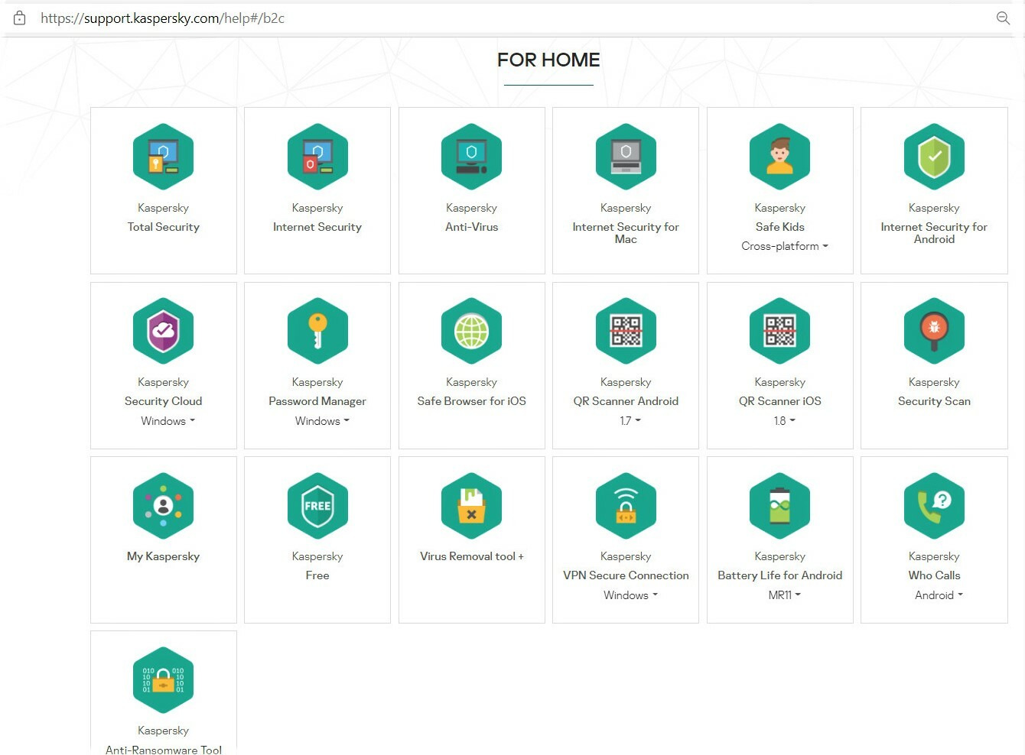This screenshot has width=1025, height=755.
Task: Select the Security Scan bug magnifier icon
Action: pos(934,331)
